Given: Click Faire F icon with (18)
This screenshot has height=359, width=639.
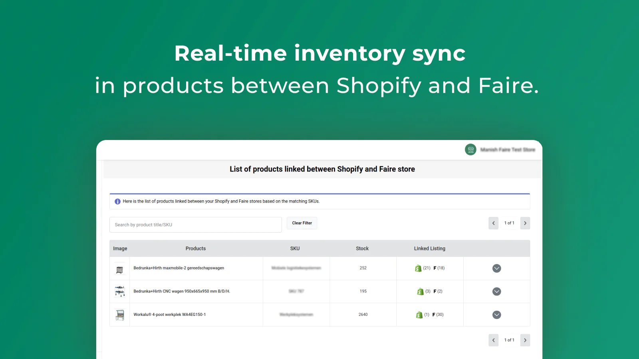Looking at the screenshot, I should click(435, 268).
